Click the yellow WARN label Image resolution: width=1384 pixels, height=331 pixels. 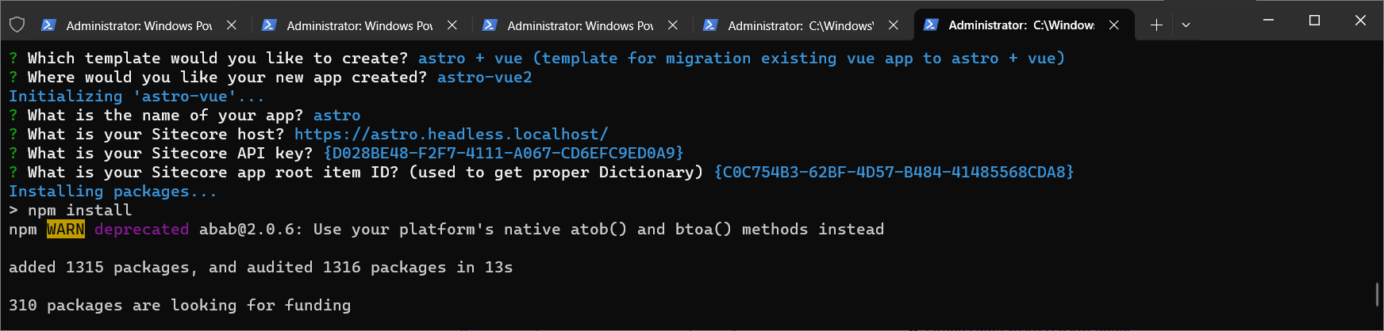(66, 229)
